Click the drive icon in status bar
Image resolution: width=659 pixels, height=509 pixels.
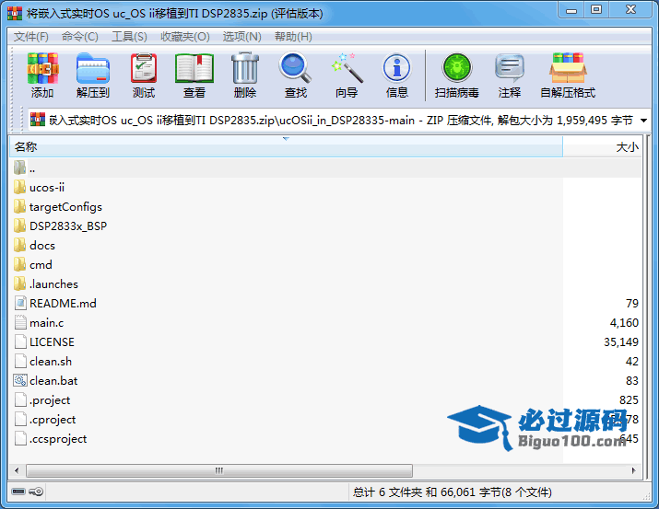pos(18,492)
